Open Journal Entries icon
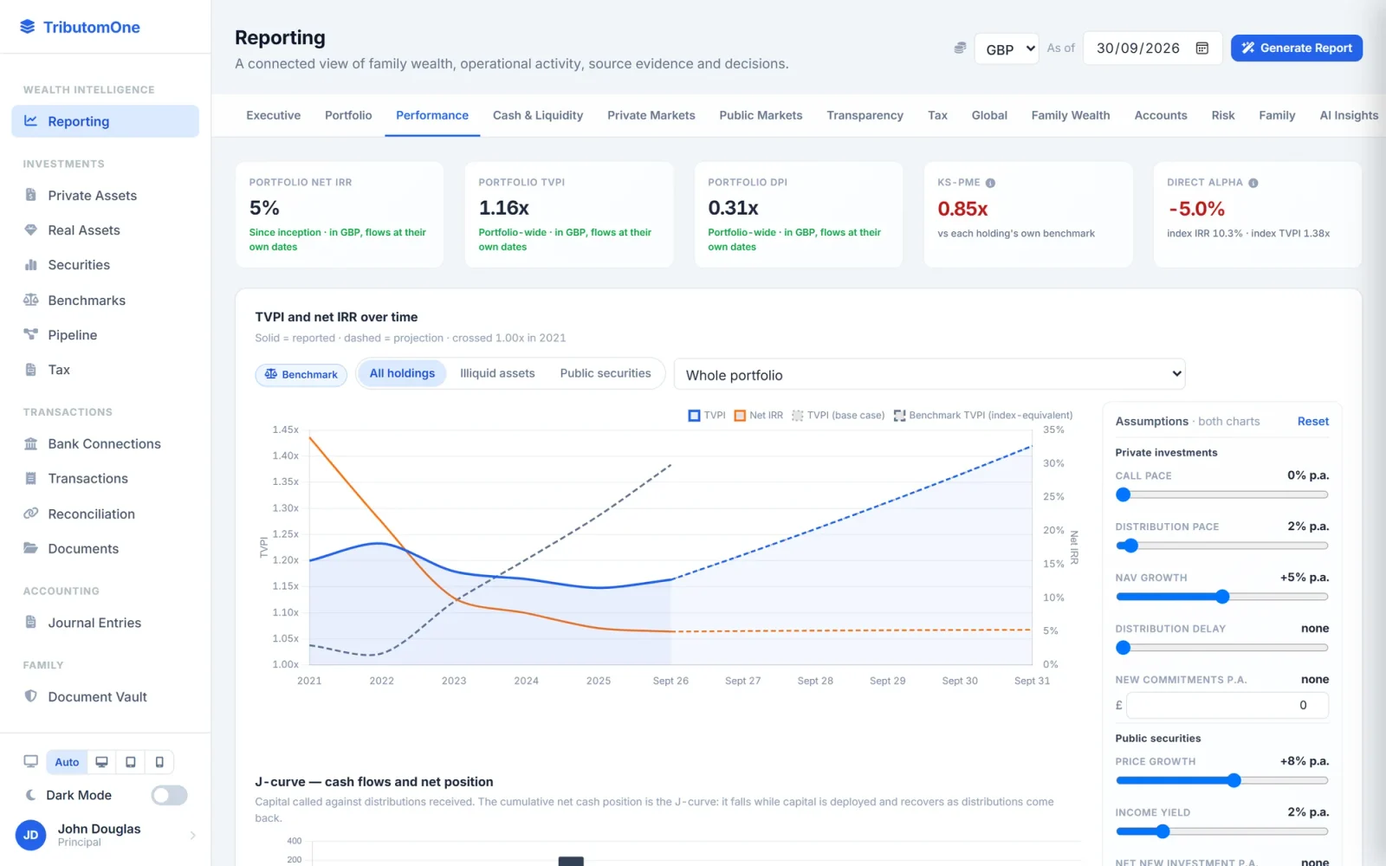1386x866 pixels. [31, 622]
